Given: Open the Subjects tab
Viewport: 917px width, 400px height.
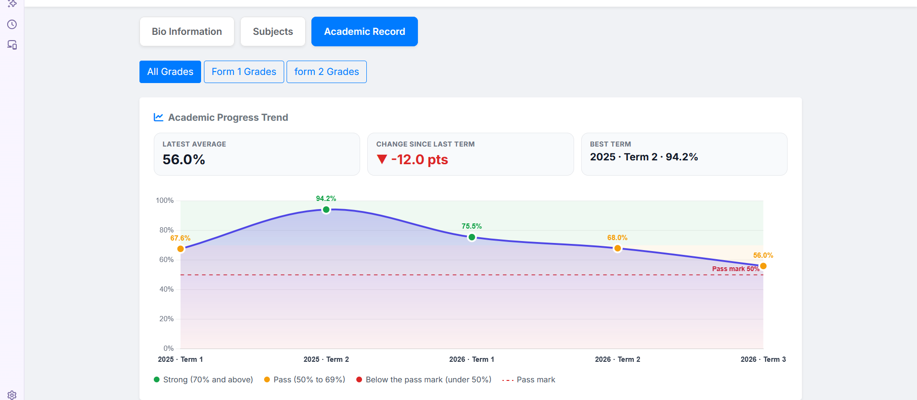Looking at the screenshot, I should pos(273,32).
